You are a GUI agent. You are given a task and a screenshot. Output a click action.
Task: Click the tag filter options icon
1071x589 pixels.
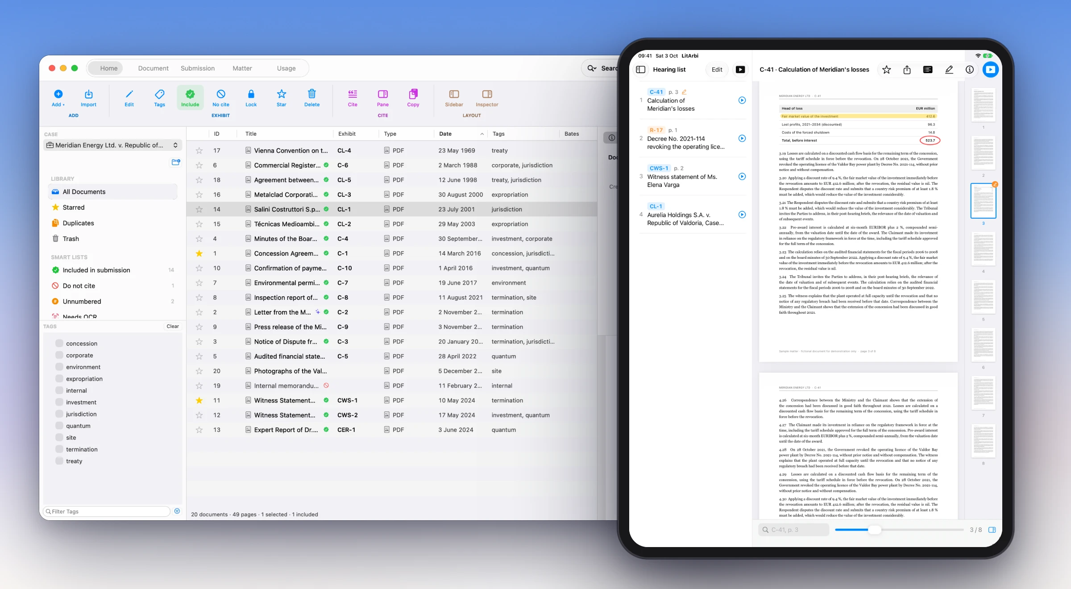click(x=177, y=511)
